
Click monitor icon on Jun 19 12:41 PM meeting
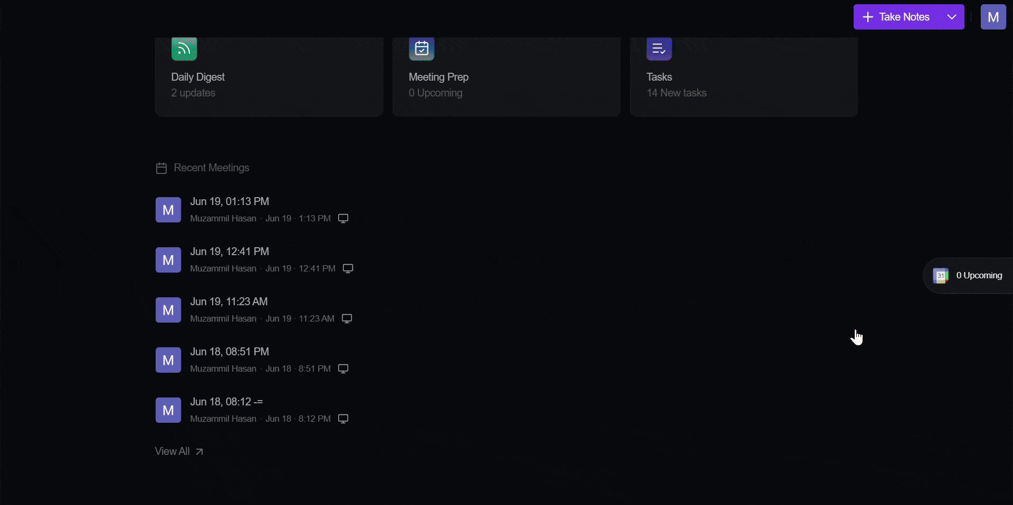point(348,268)
